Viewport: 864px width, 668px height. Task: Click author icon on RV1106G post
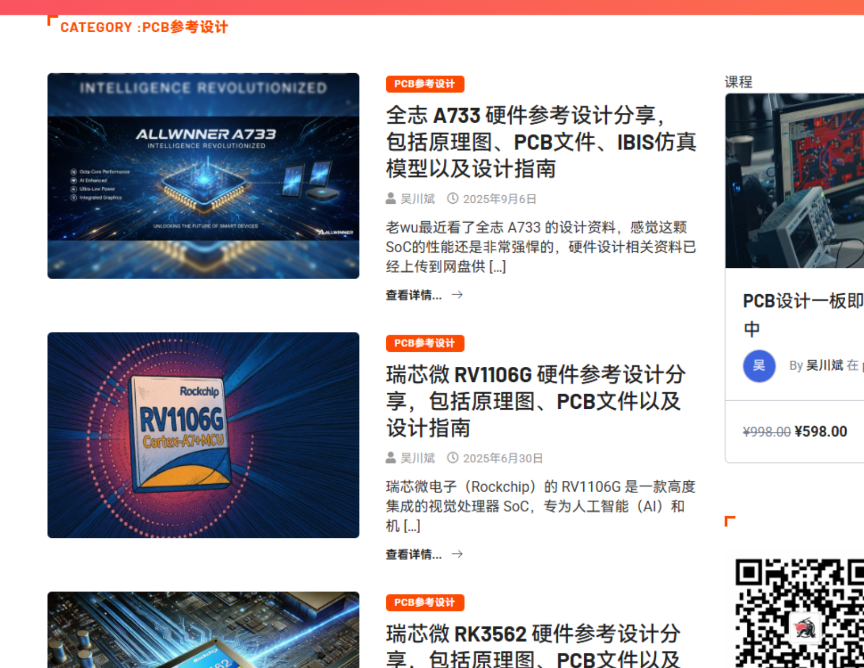(391, 458)
